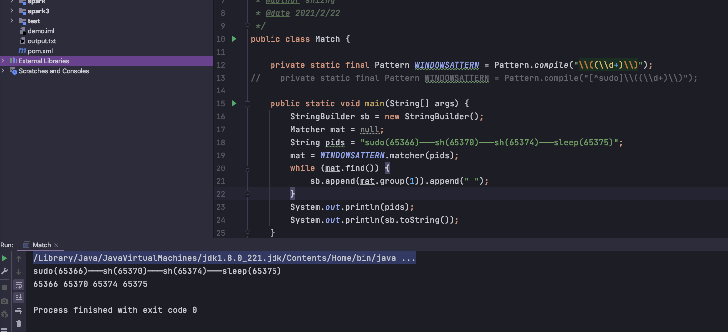This screenshot has height=332, width=728.
Task: Click run gutter icon beside main method
Action: 234,103
